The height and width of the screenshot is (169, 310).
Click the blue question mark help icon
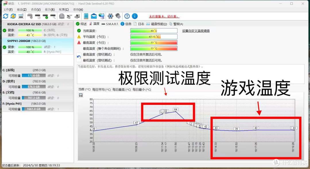[x=127, y=16]
